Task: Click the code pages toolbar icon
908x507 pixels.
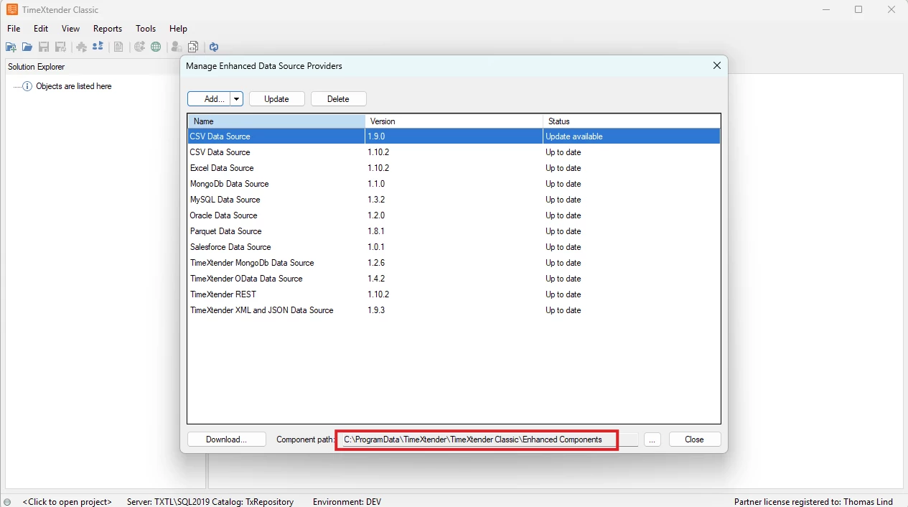Action: coord(192,47)
